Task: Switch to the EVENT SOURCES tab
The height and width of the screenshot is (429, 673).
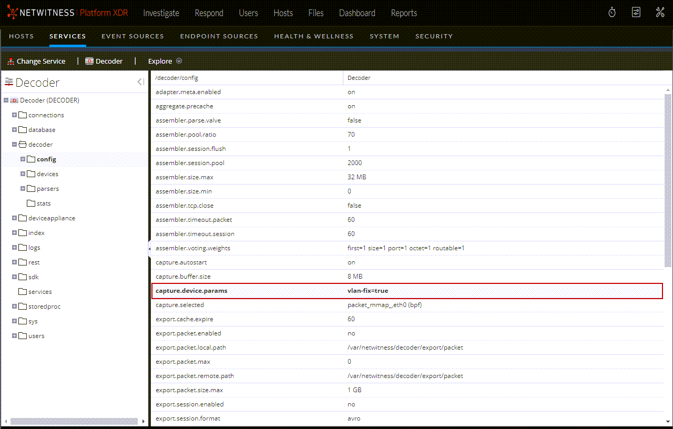Action: coord(132,36)
